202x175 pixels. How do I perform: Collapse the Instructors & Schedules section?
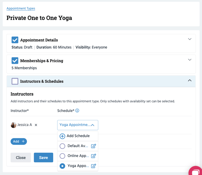tap(190, 80)
